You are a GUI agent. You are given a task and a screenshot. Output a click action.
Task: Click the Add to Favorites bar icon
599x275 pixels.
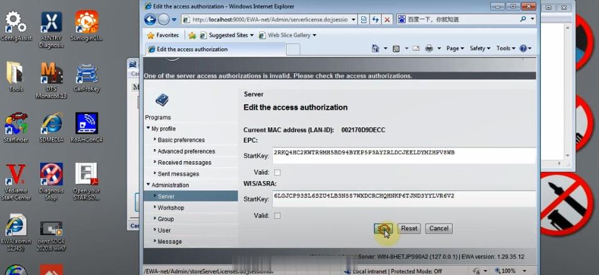point(192,35)
